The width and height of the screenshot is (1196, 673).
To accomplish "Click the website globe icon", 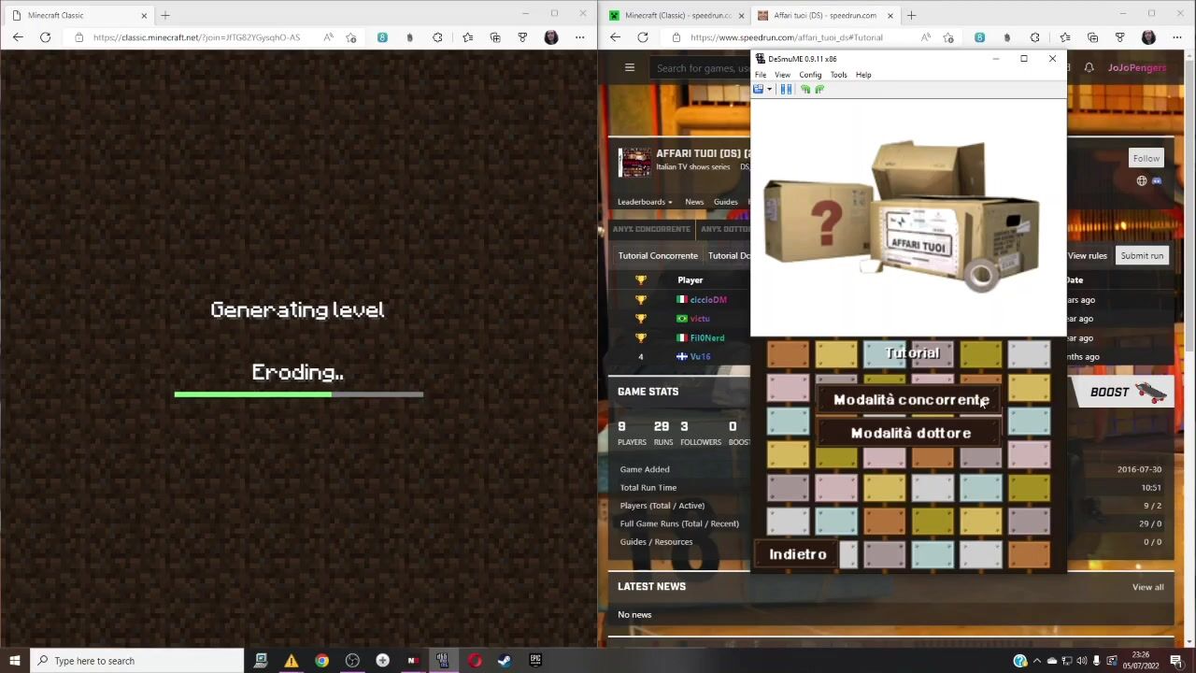I will tap(1141, 181).
